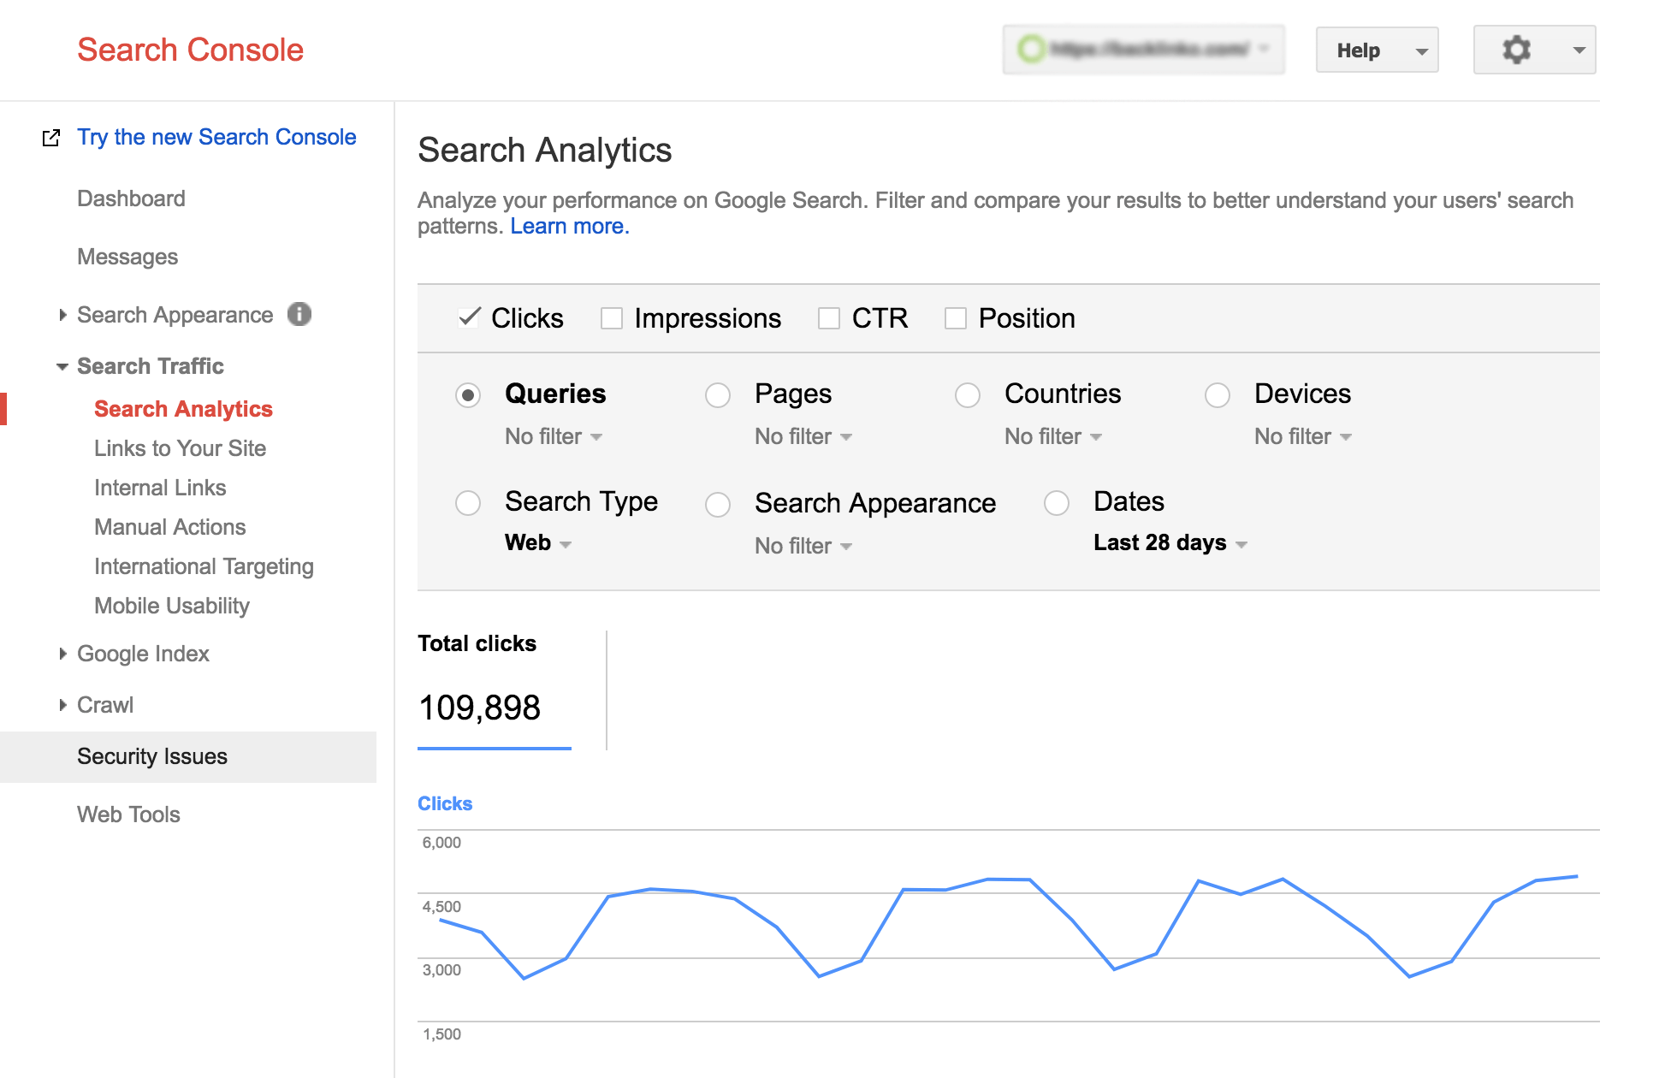Expand the Google Index sidebar section

pos(62,654)
